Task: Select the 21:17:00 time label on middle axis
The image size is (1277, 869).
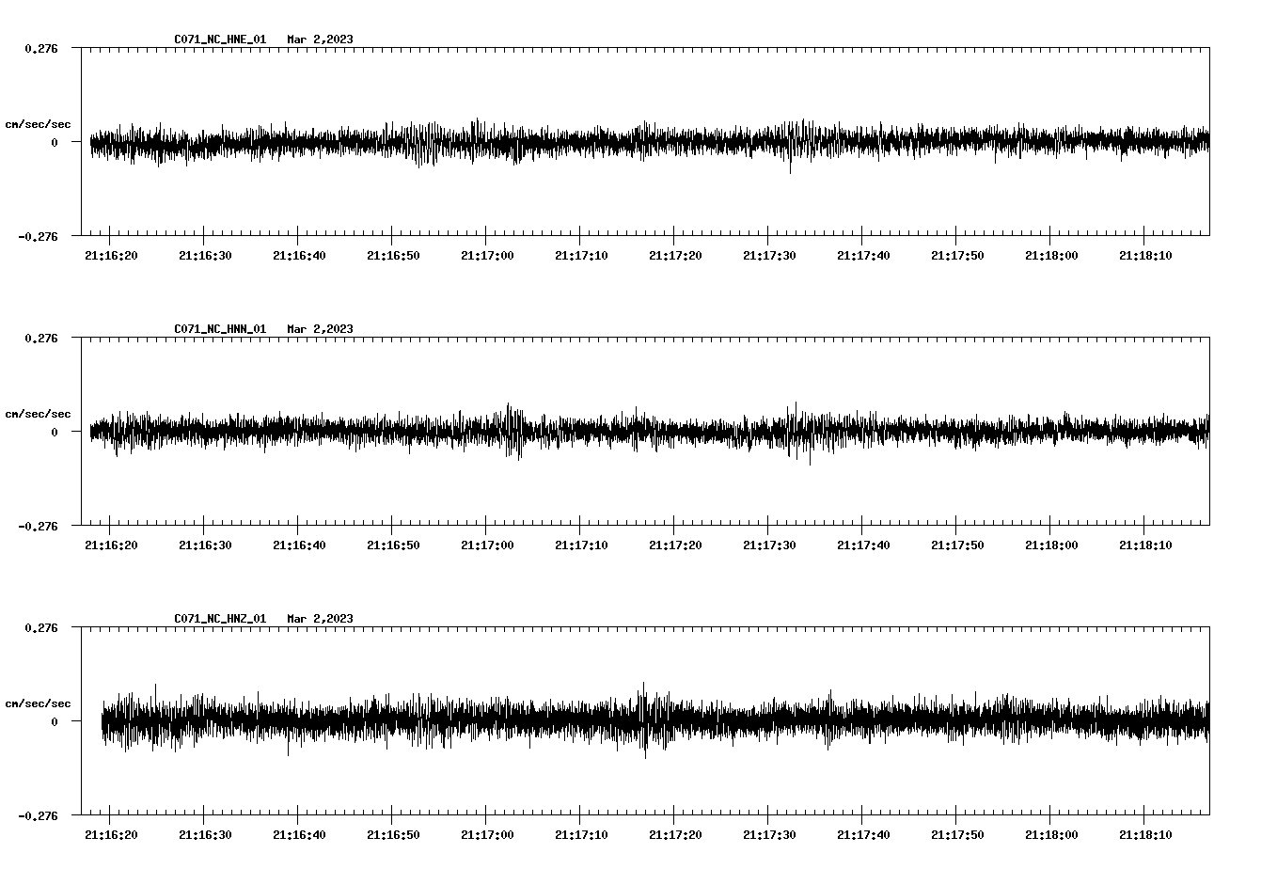Action: [488, 543]
